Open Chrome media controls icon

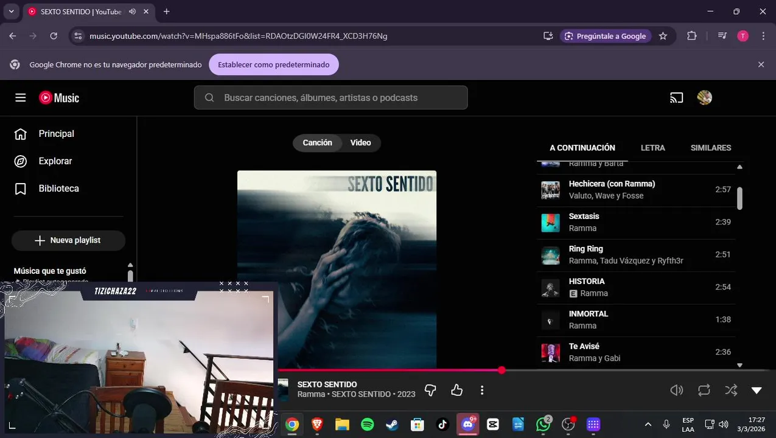pyautogui.click(x=722, y=36)
